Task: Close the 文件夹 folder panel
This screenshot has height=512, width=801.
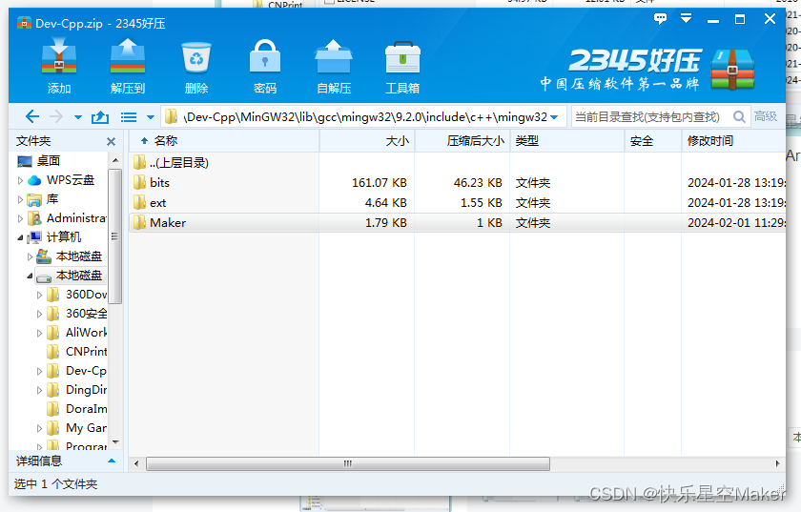Action: point(111,141)
